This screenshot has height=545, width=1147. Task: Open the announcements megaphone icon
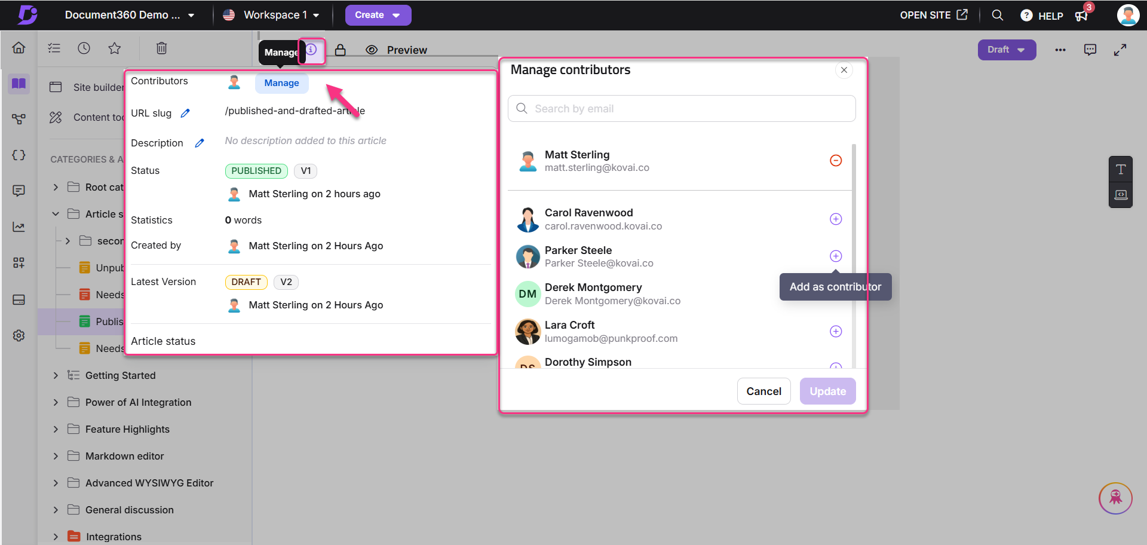pyautogui.click(x=1082, y=16)
